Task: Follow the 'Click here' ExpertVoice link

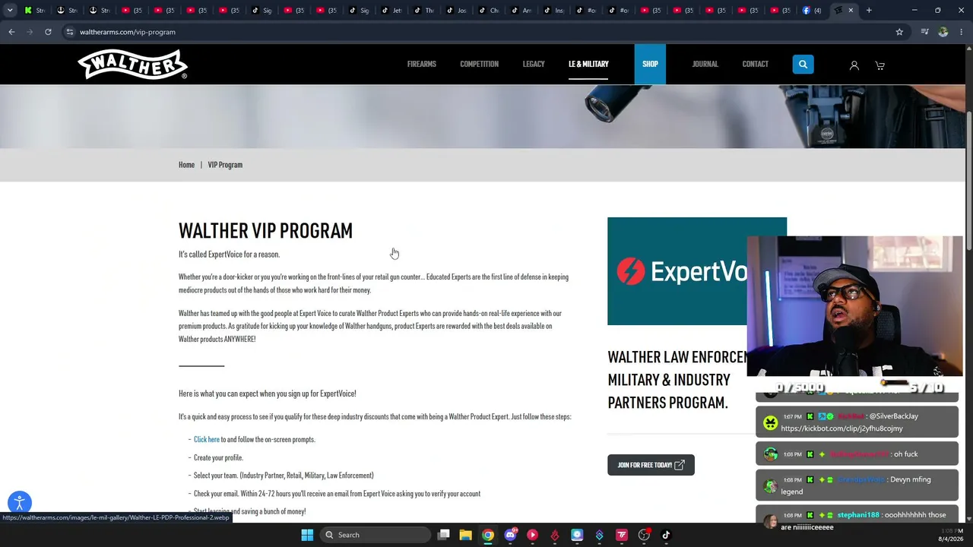Action: tap(206, 439)
